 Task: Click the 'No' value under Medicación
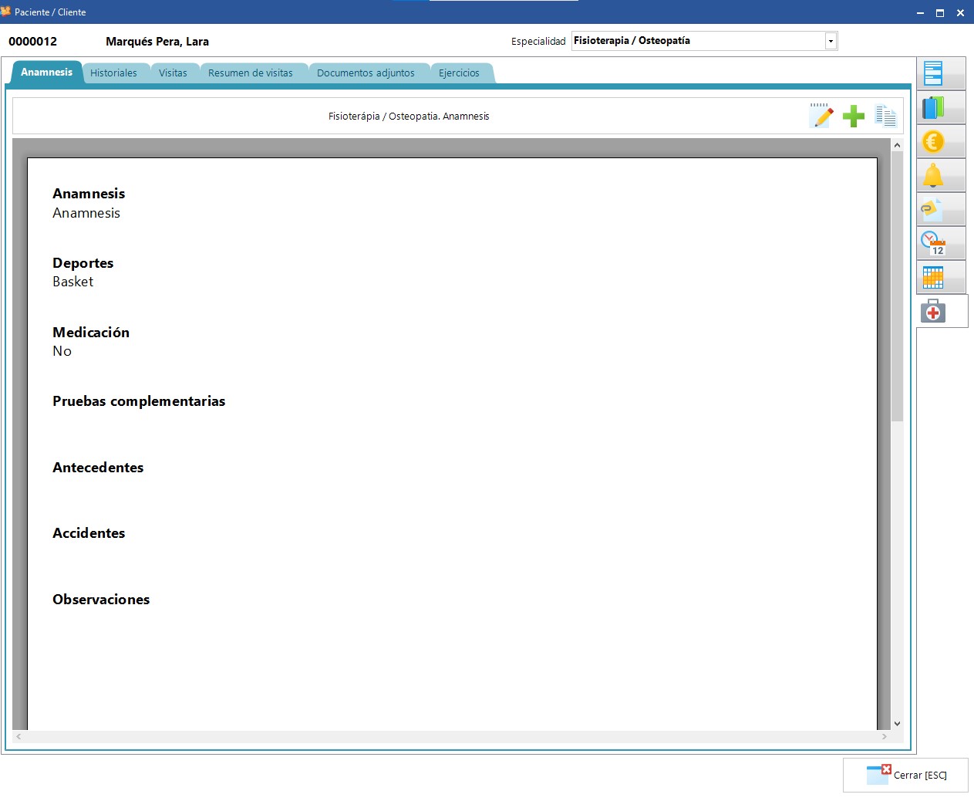[62, 351]
